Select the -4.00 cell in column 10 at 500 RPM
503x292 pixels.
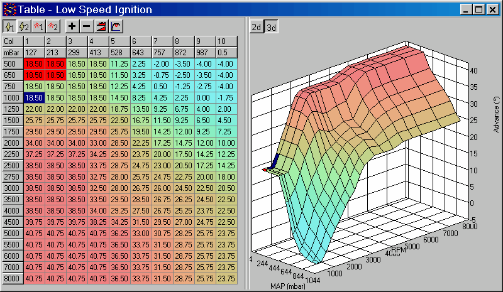click(225, 64)
